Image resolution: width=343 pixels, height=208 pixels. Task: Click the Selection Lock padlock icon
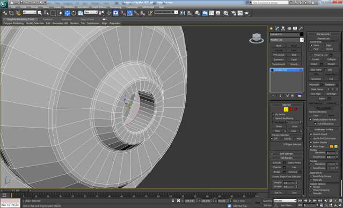173,201
